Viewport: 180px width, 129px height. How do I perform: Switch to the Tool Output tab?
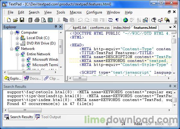coord(48,117)
